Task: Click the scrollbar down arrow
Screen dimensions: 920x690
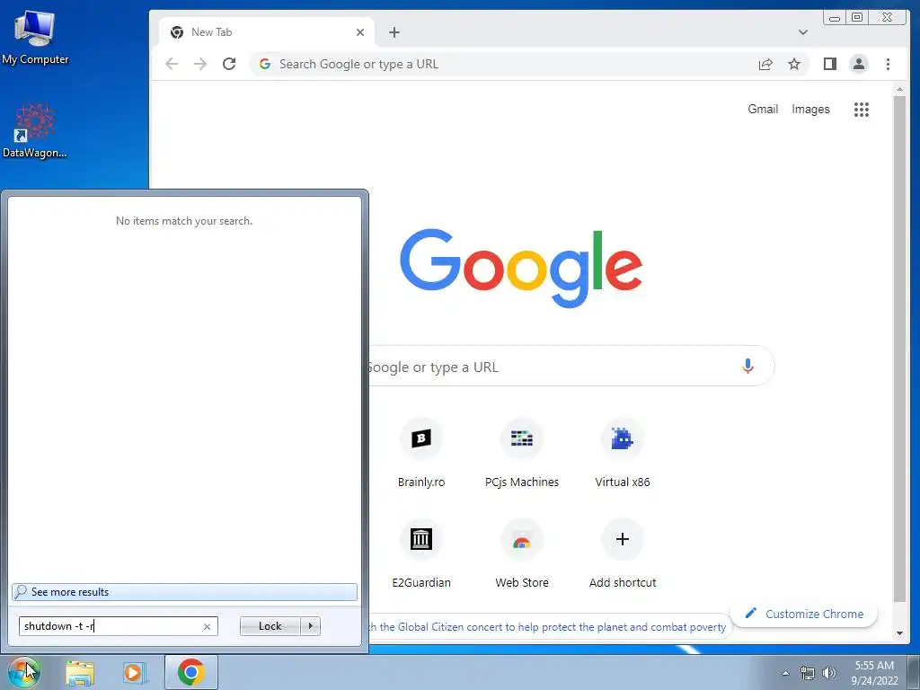Action: coord(899,633)
